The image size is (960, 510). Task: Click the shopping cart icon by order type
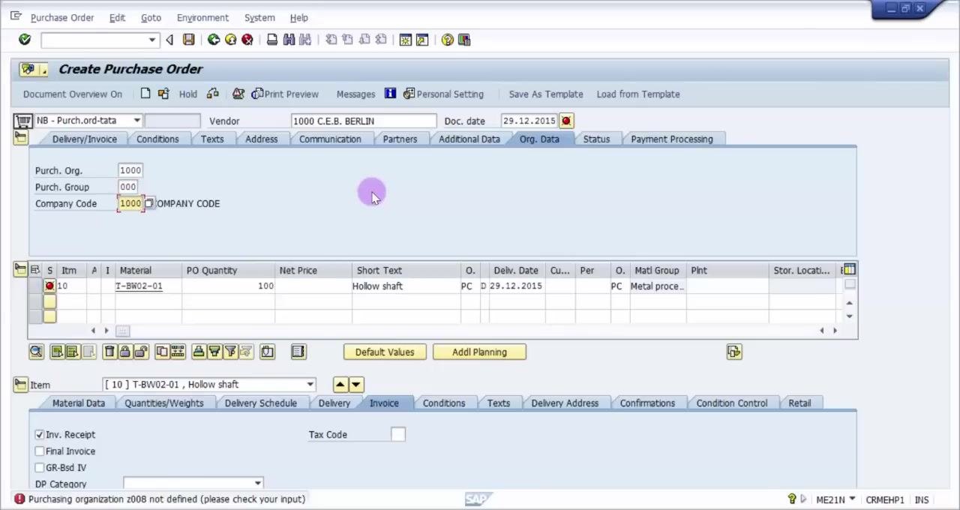tap(23, 121)
